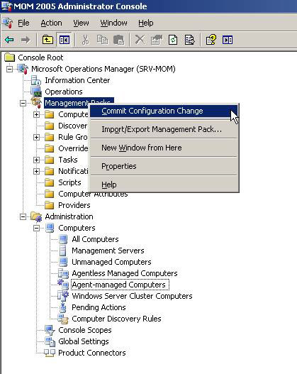This screenshot has height=374, width=297.
Task: Collapse the Management Packs node
Action: pos(23,104)
